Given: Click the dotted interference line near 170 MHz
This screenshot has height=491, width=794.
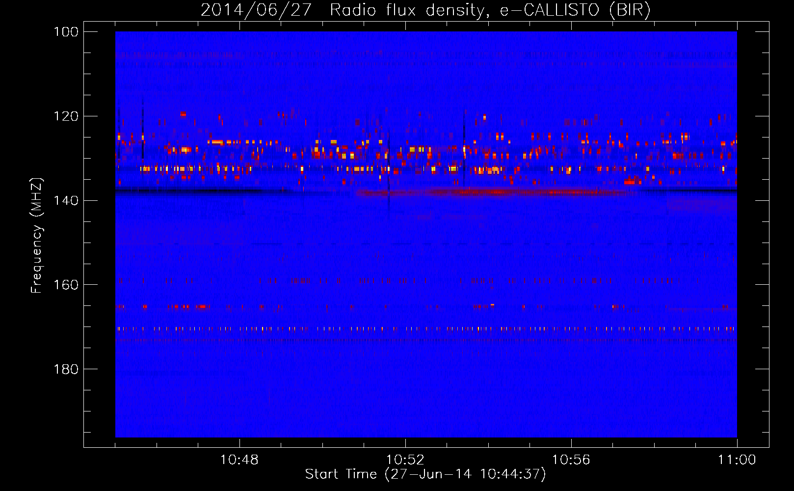Looking at the screenshot, I should (x=426, y=329).
